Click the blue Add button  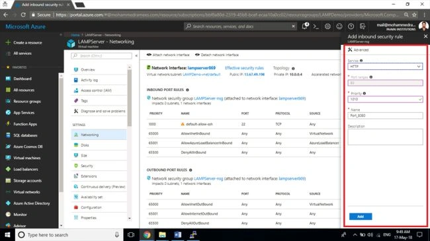(x=361, y=217)
